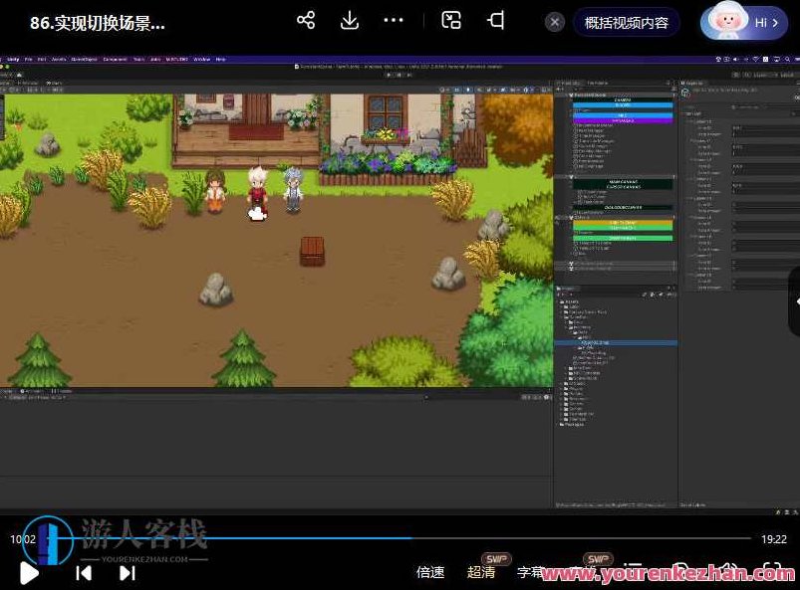Open the more options (...) icon up top
Image resolution: width=800 pixels, height=590 pixels.
pos(393,20)
